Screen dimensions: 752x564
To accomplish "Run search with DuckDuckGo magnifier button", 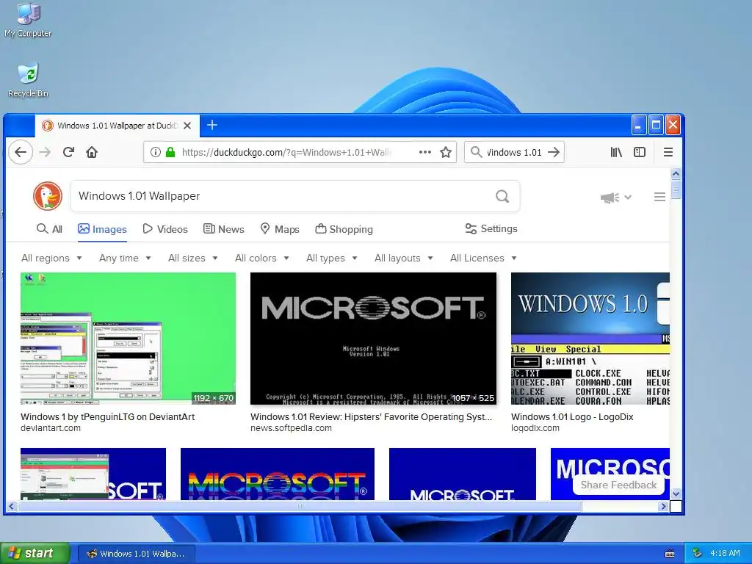I will [502, 196].
